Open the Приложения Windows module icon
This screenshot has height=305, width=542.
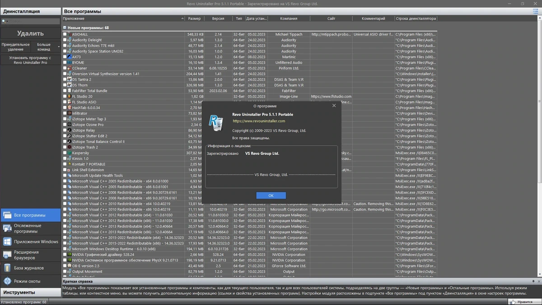tap(7, 242)
